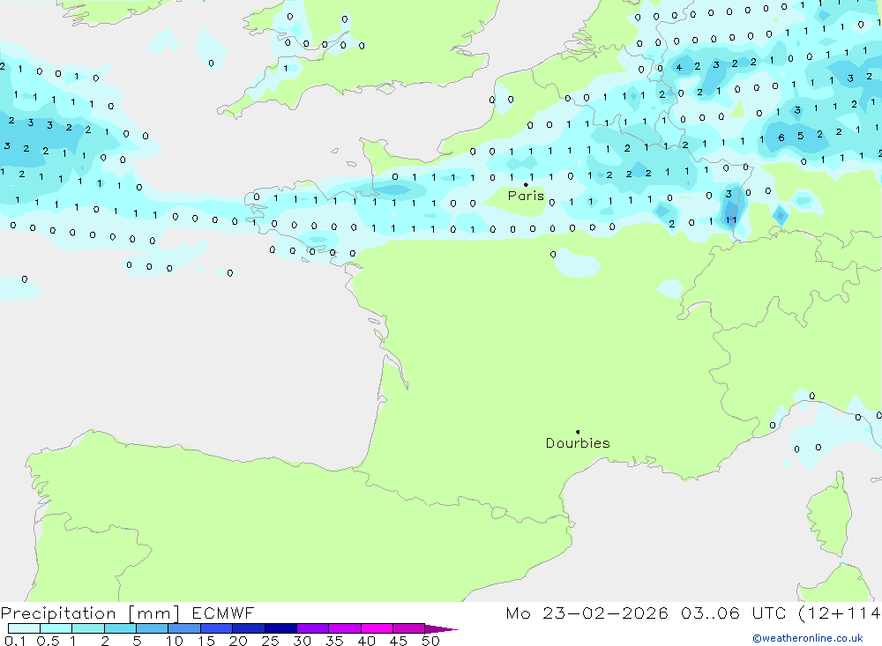
Task: Click the legend scale label '0.1'
Action: click(x=15, y=641)
